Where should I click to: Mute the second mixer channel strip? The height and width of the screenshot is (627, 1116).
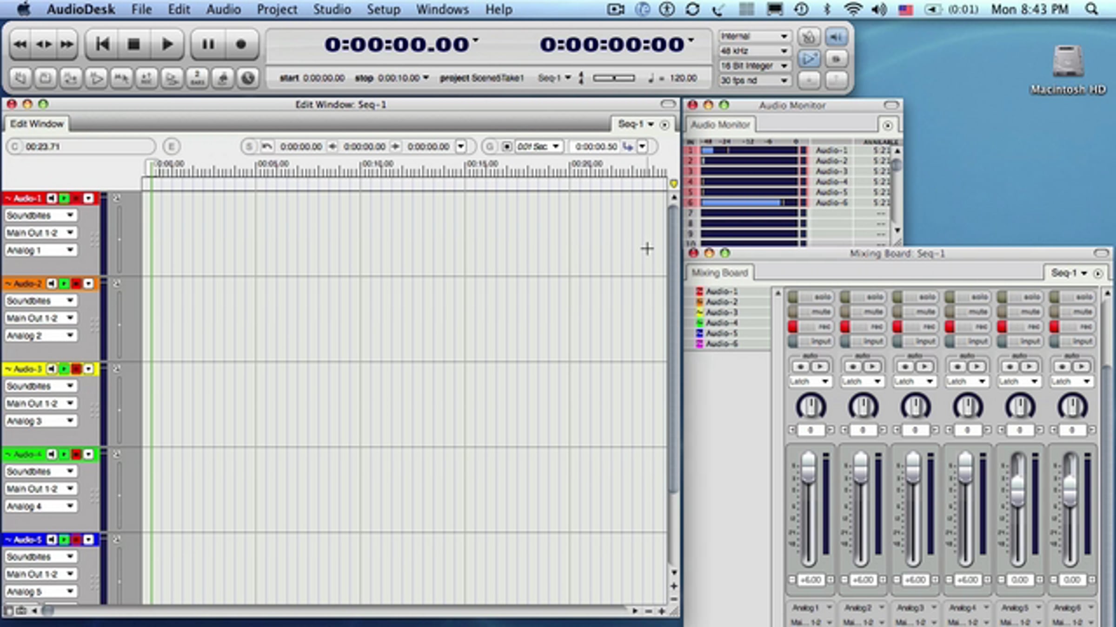click(x=864, y=312)
